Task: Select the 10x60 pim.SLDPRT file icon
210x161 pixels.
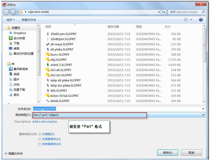Action: point(48,34)
